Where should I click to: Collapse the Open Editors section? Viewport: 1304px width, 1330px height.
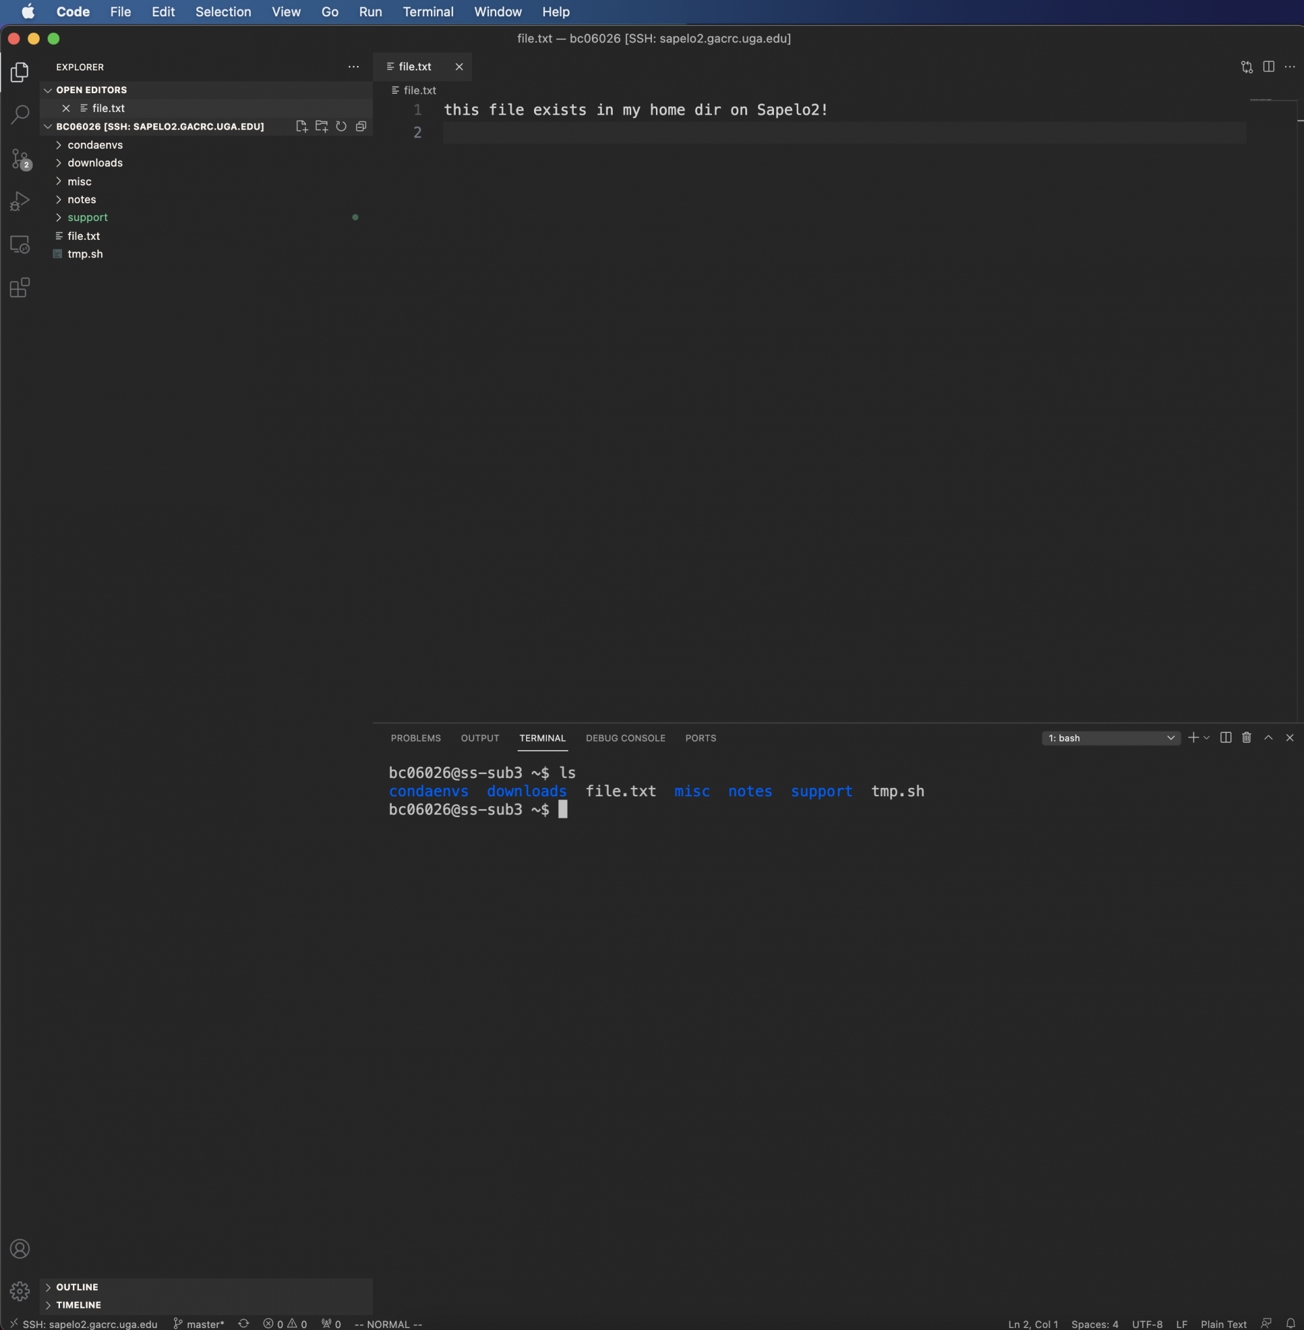point(47,90)
